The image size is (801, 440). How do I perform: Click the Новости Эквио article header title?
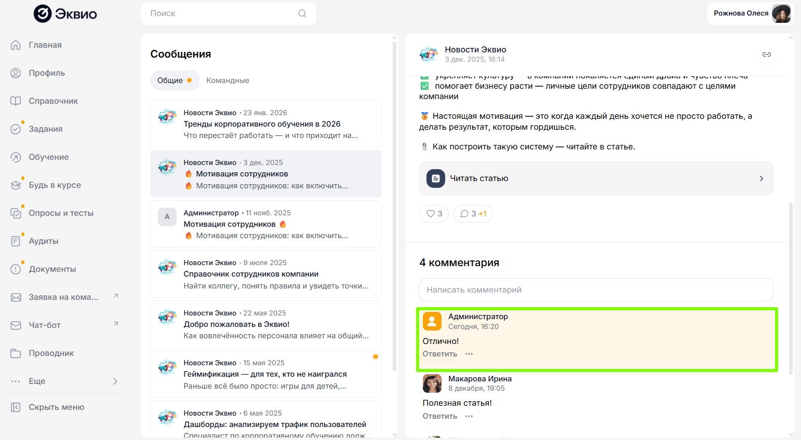point(475,50)
